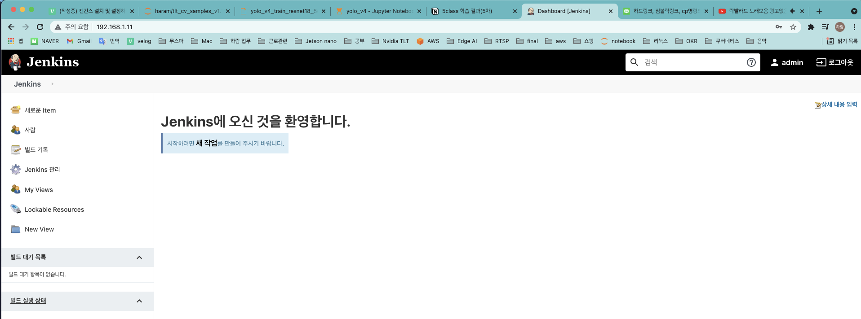Image resolution: width=861 pixels, height=319 pixels.
Task: Click the Jenkins breadcrumb link
Action: coord(27,84)
